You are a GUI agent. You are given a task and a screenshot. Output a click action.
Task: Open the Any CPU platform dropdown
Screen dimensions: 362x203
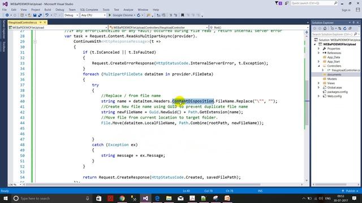[93, 15]
